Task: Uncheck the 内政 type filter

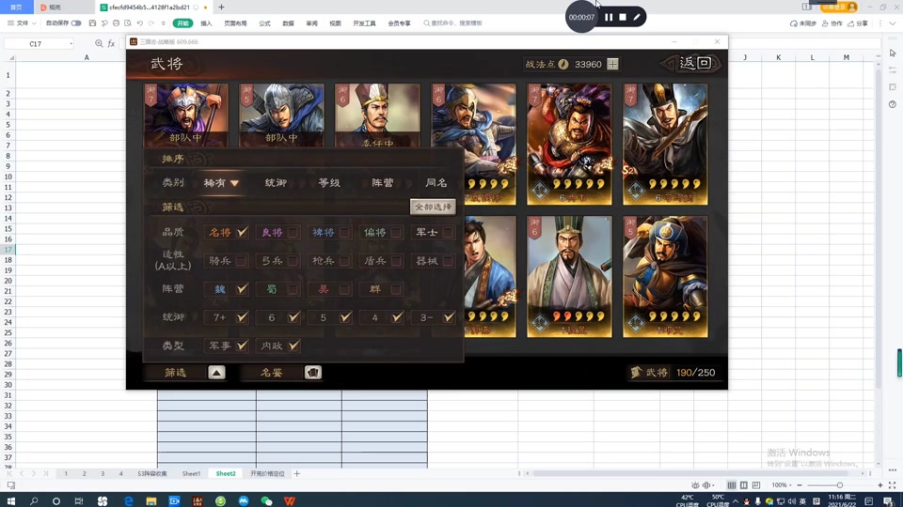Action: [x=293, y=346]
